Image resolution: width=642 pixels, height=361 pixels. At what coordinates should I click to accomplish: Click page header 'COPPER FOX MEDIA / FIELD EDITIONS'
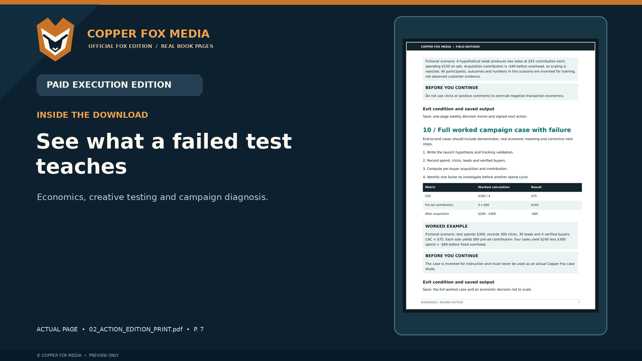pyautogui.click(x=450, y=47)
